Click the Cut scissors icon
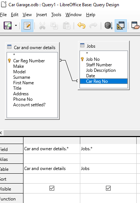This screenshot has width=140, height=203. click(x=42, y=26)
